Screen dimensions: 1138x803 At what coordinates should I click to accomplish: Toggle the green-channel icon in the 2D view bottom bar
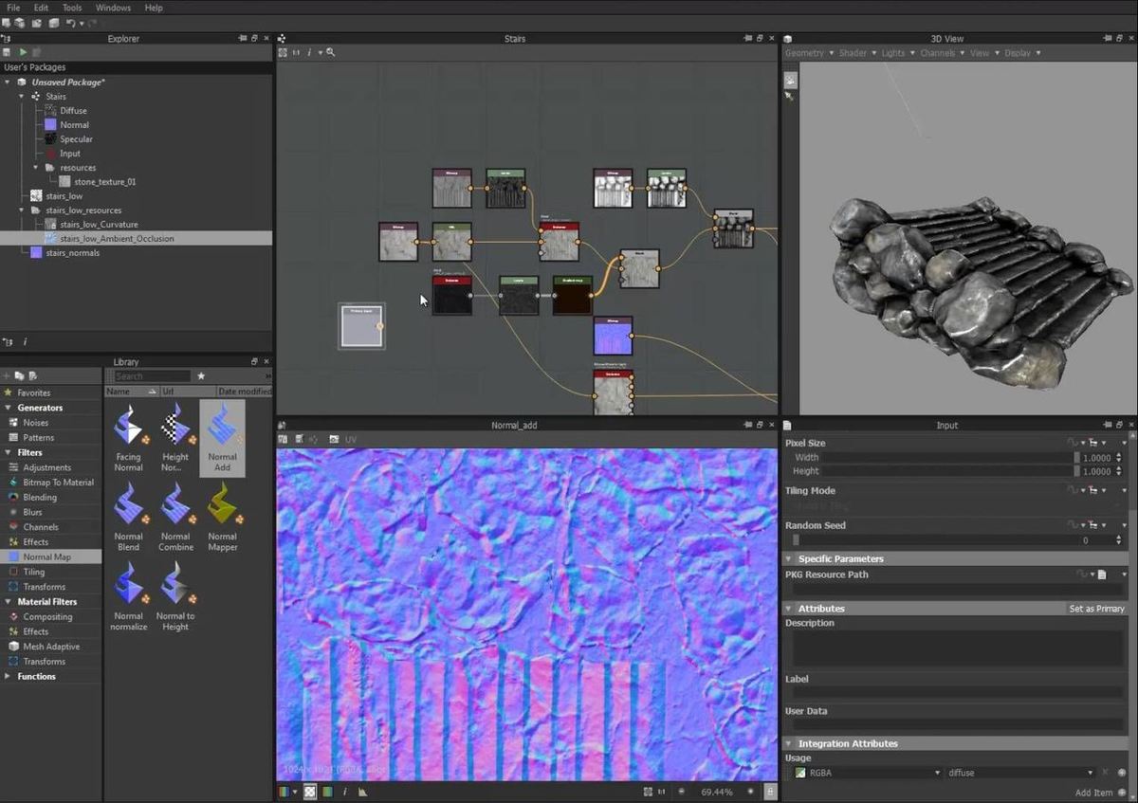click(327, 792)
